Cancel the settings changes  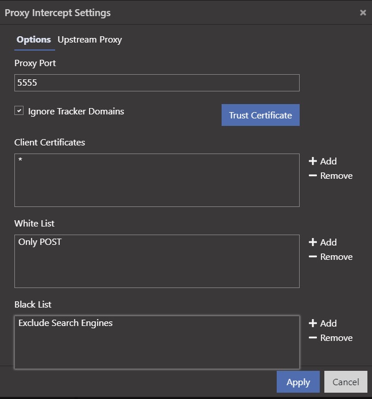pyautogui.click(x=346, y=382)
